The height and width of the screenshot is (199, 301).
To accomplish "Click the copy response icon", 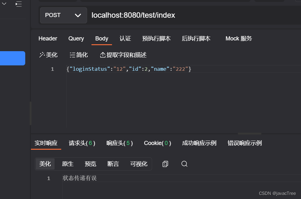I will point(165,164).
